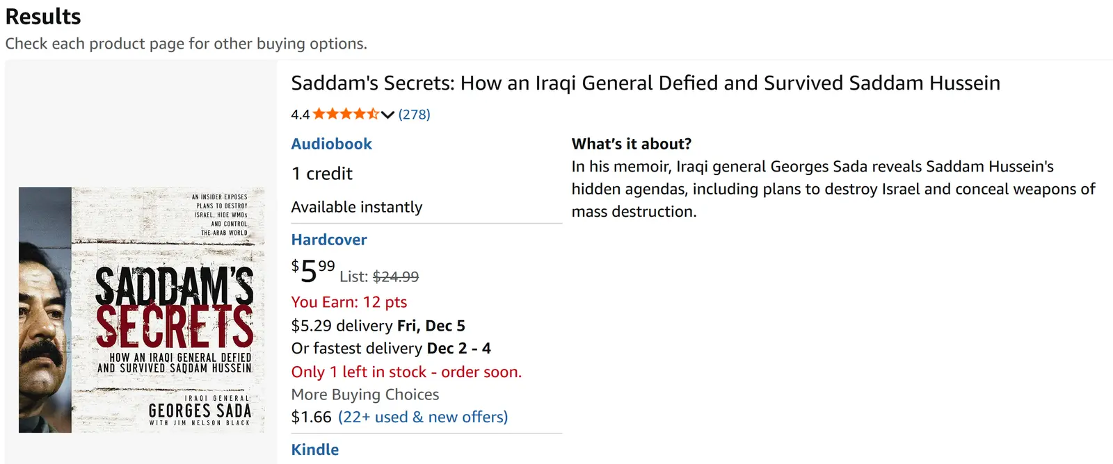This screenshot has height=464, width=1113.
Task: Select the Kindle format link
Action: coord(314,449)
